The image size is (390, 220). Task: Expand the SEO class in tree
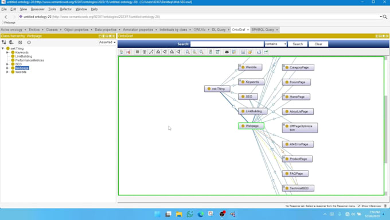tap(7, 64)
